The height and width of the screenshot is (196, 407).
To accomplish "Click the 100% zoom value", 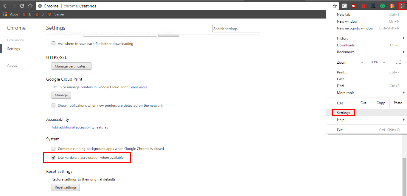I will (373, 62).
